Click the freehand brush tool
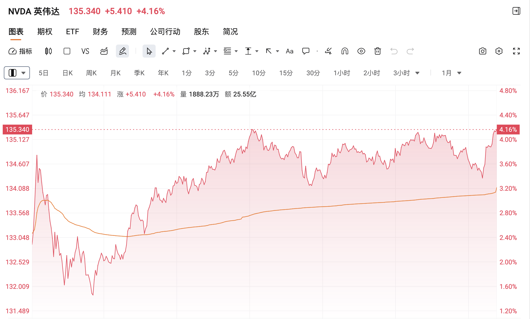530x319 pixels. [x=328, y=51]
